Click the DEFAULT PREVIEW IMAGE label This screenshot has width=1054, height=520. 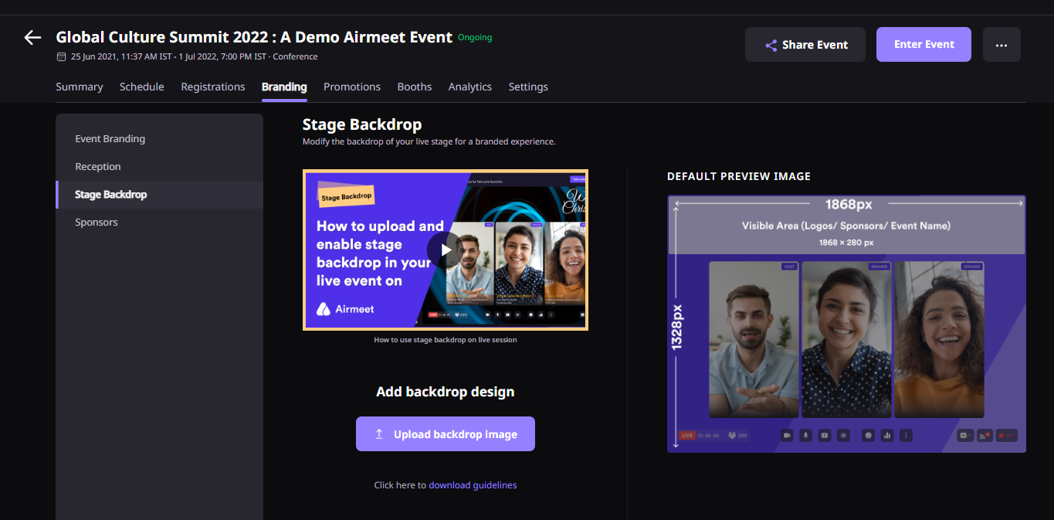739,176
